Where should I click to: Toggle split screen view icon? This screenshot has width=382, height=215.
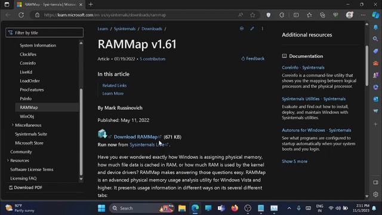click(296, 15)
